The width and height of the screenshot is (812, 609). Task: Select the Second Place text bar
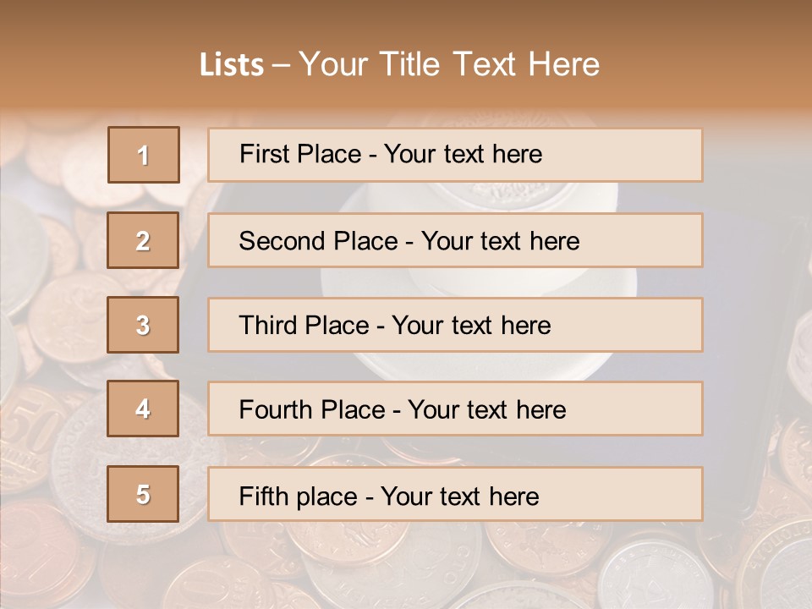(455, 240)
